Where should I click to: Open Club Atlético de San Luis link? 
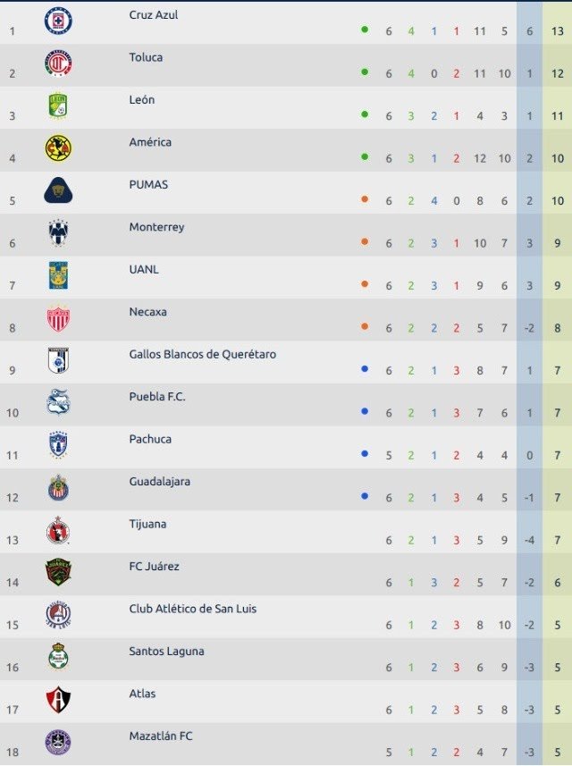point(192,609)
